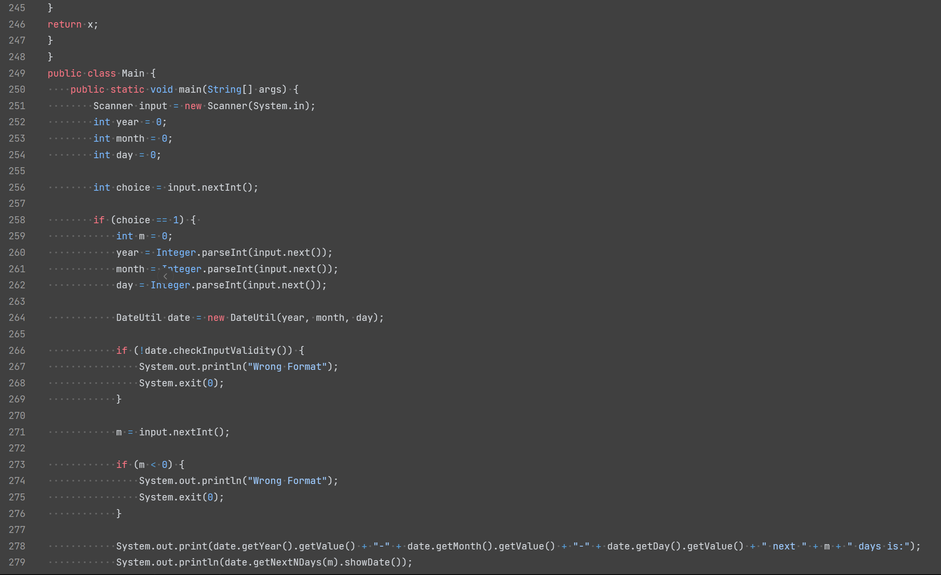Click 'showDate' on the last line
The image size is (941, 575).
click(x=367, y=562)
